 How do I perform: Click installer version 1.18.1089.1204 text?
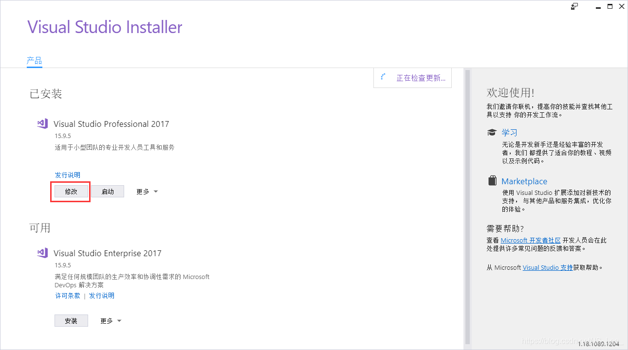click(599, 344)
